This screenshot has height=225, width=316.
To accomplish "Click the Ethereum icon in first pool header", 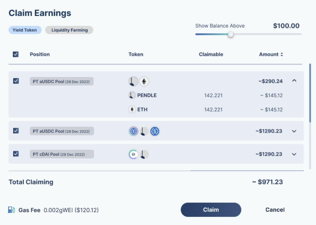I will coord(144,81).
